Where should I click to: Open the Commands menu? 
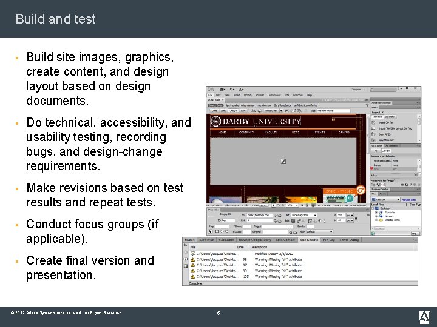click(274, 95)
